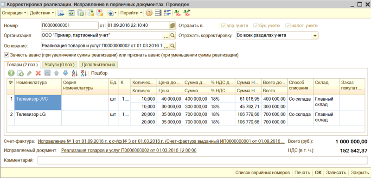Click the help question mark icon
This screenshot has width=371, height=178.
(149, 13)
